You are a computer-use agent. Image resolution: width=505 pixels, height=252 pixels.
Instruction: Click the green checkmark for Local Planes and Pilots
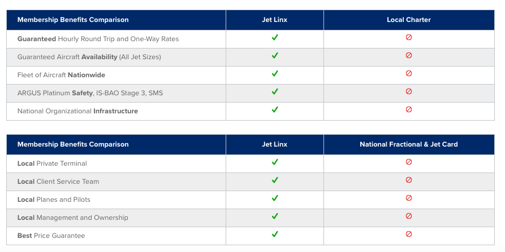click(275, 198)
